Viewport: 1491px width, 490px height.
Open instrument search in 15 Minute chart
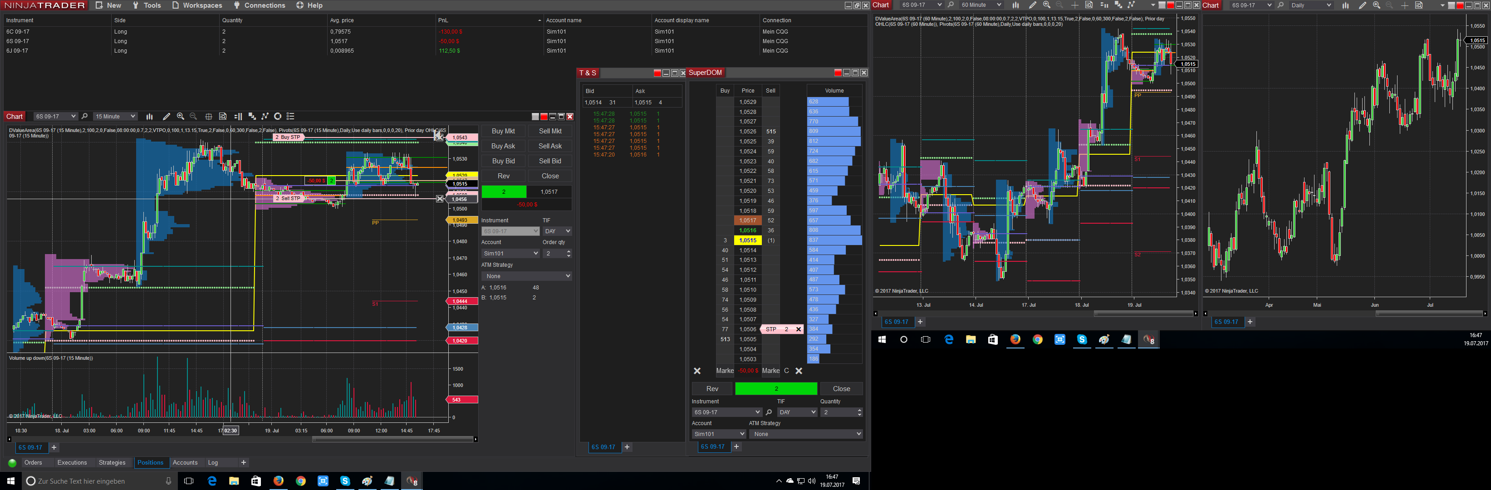(x=84, y=116)
